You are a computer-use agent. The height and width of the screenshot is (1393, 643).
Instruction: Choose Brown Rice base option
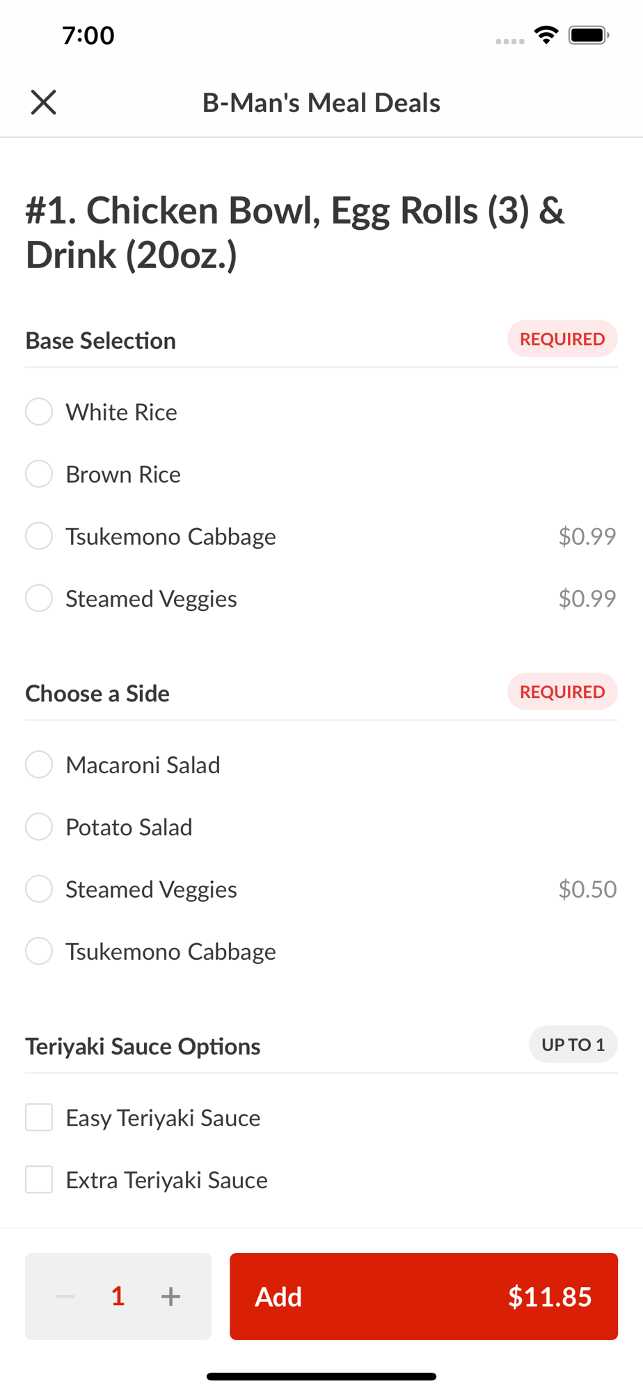(x=39, y=474)
